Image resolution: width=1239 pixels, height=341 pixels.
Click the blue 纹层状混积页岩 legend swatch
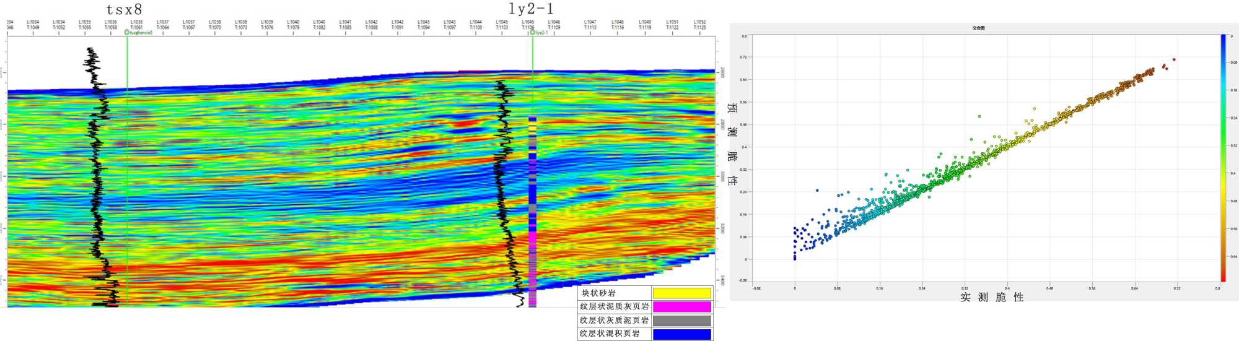coord(681,334)
